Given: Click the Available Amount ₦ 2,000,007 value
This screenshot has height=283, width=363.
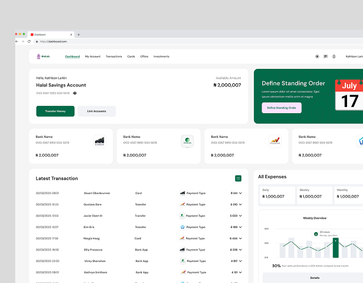Looking at the screenshot, I should tap(227, 85).
